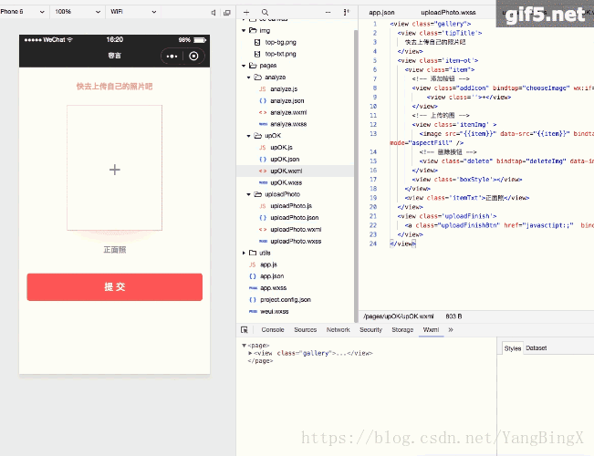Collapse the img folder
Image resolution: width=594 pixels, height=456 pixels.
point(244,30)
